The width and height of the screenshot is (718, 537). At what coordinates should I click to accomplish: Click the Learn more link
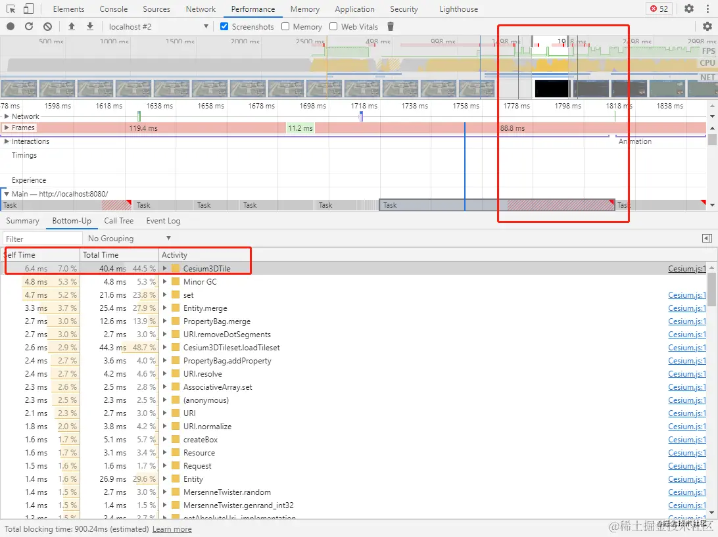pyautogui.click(x=172, y=528)
